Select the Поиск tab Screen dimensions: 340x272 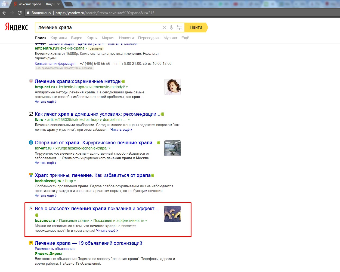point(41,38)
